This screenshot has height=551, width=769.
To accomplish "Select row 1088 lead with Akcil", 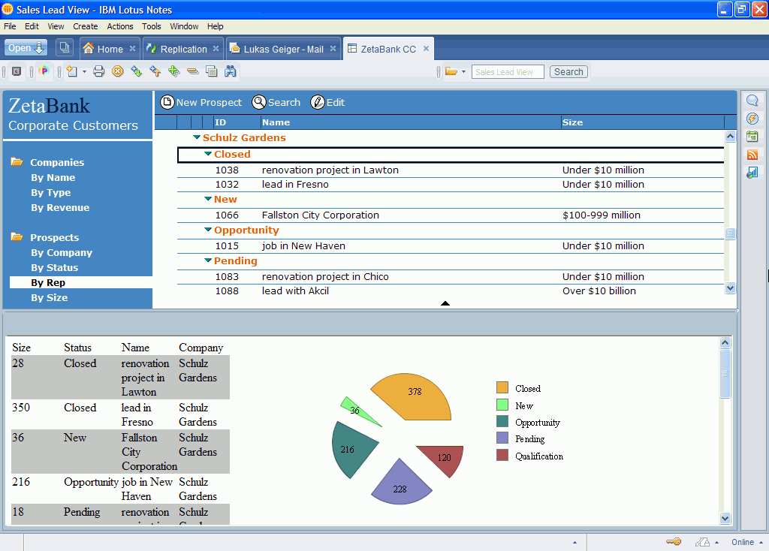I will pyautogui.click(x=451, y=291).
